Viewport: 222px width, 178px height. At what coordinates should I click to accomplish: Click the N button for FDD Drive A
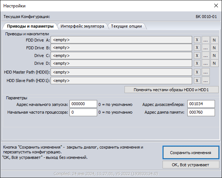pos(214,40)
